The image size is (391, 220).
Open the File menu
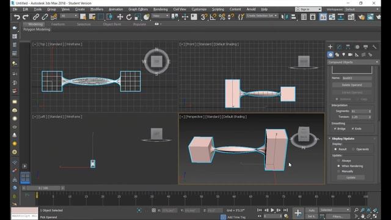click(x=15, y=9)
